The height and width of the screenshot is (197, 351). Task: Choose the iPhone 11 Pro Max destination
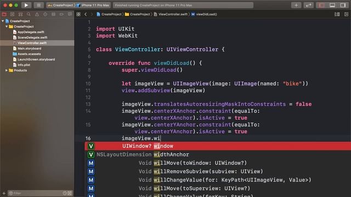(x=93, y=5)
